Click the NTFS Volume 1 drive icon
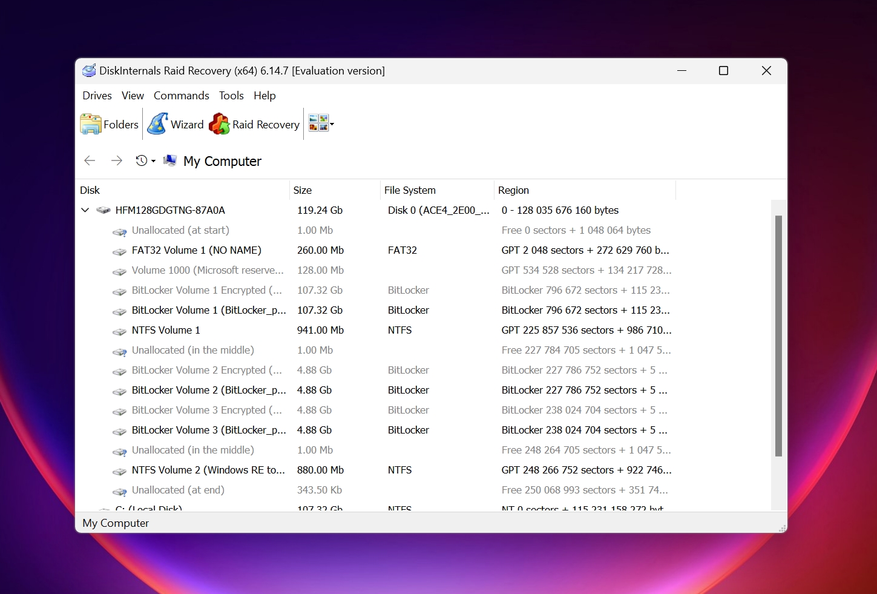Image resolution: width=877 pixels, height=594 pixels. 120,331
